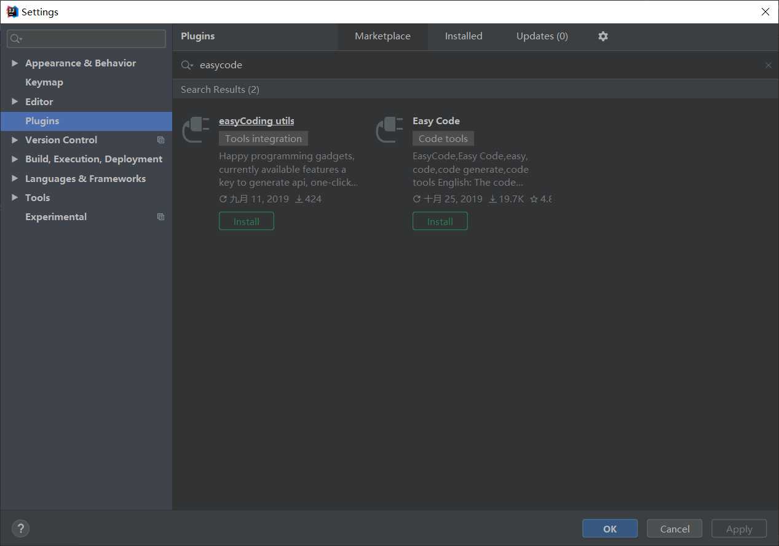Click the plugin search magnifier icon

click(x=187, y=65)
